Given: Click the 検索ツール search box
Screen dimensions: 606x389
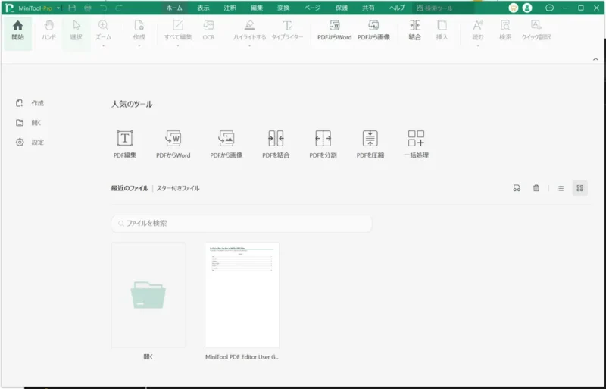Looking at the screenshot, I should pyautogui.click(x=444, y=8).
